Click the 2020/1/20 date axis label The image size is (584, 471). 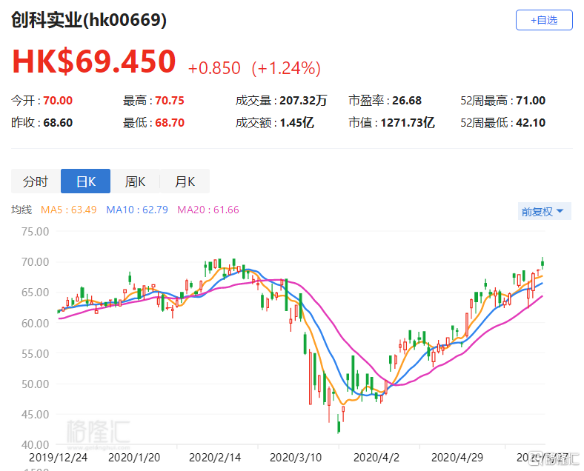click(x=134, y=457)
